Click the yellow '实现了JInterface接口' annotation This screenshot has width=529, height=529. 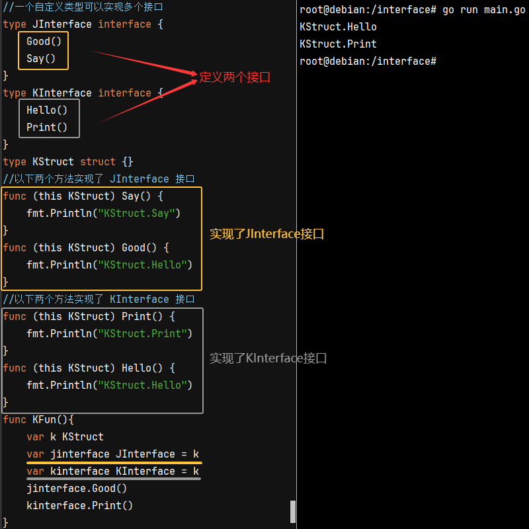(x=266, y=234)
